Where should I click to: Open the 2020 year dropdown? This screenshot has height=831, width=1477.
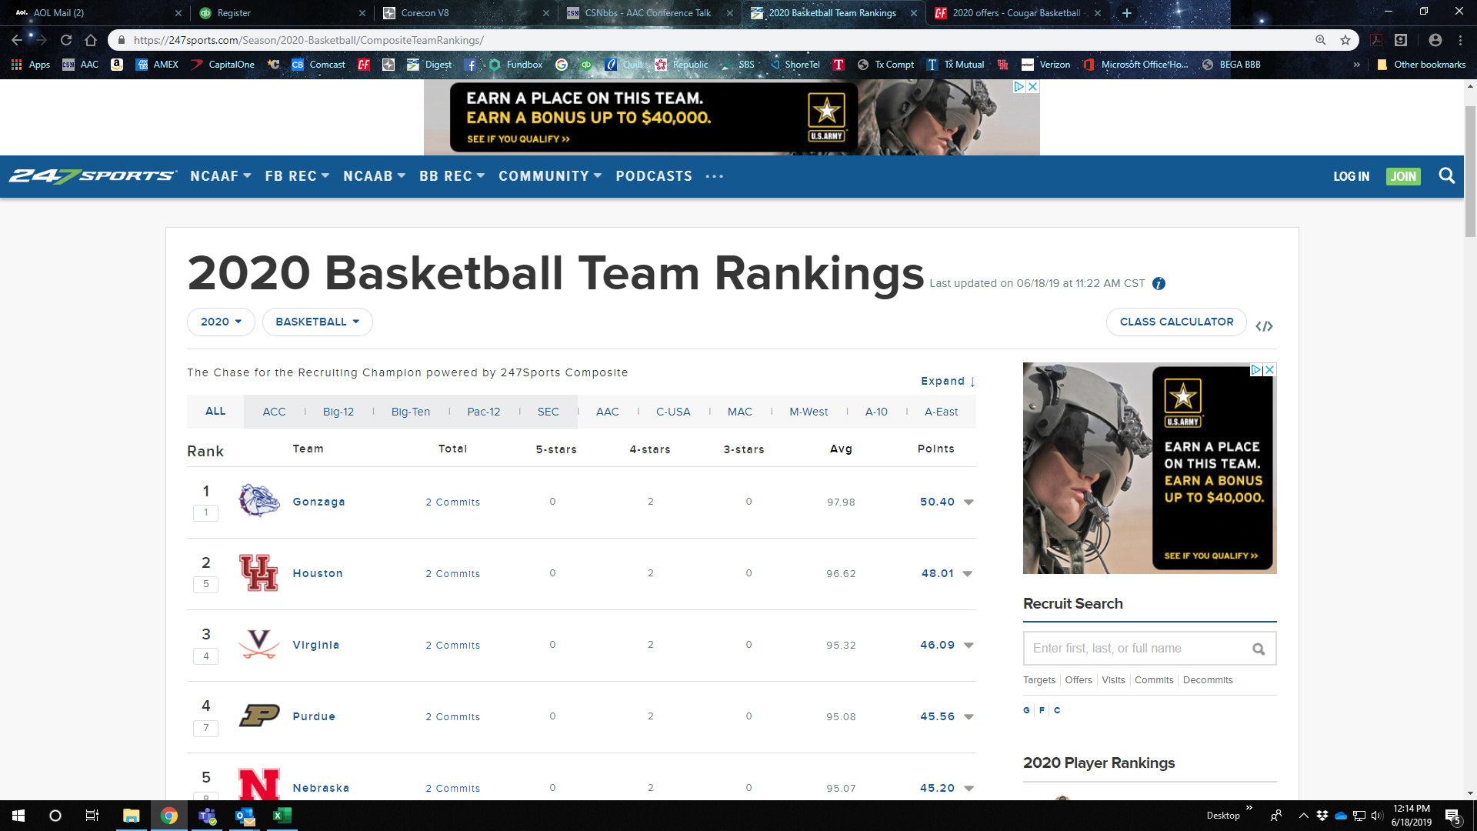221,322
